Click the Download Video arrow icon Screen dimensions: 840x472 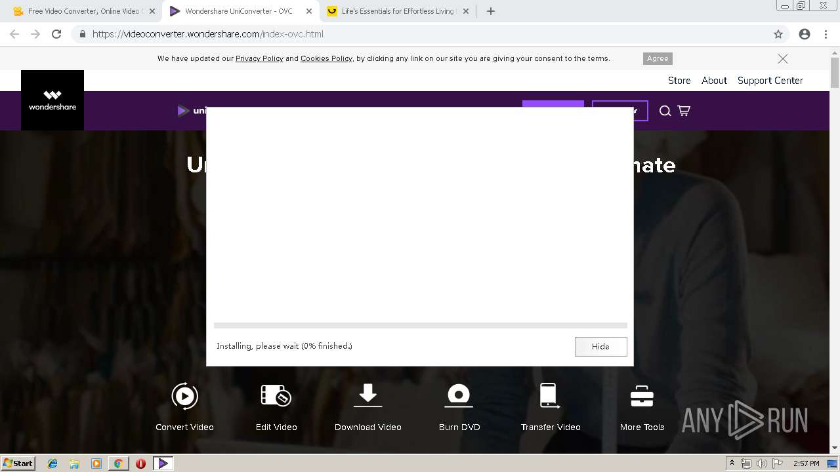tap(367, 395)
